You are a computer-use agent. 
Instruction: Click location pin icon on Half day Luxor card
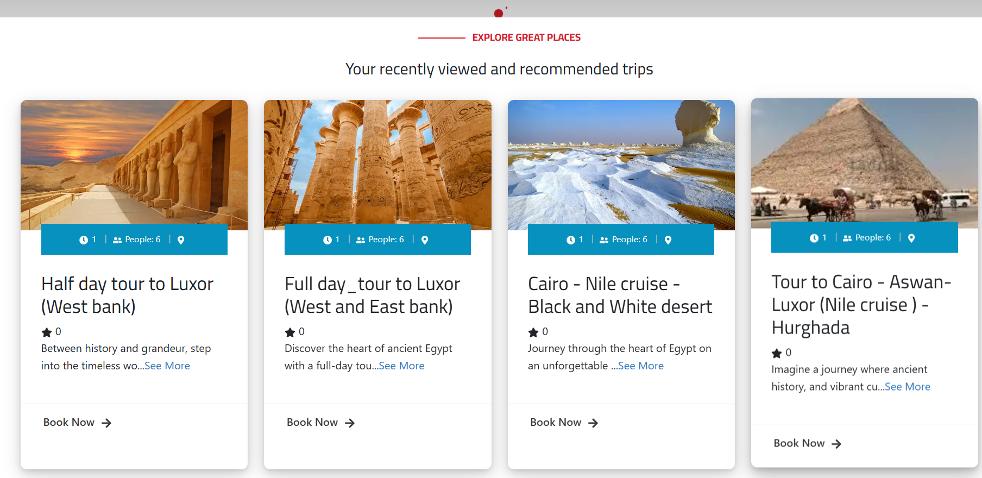coord(181,240)
